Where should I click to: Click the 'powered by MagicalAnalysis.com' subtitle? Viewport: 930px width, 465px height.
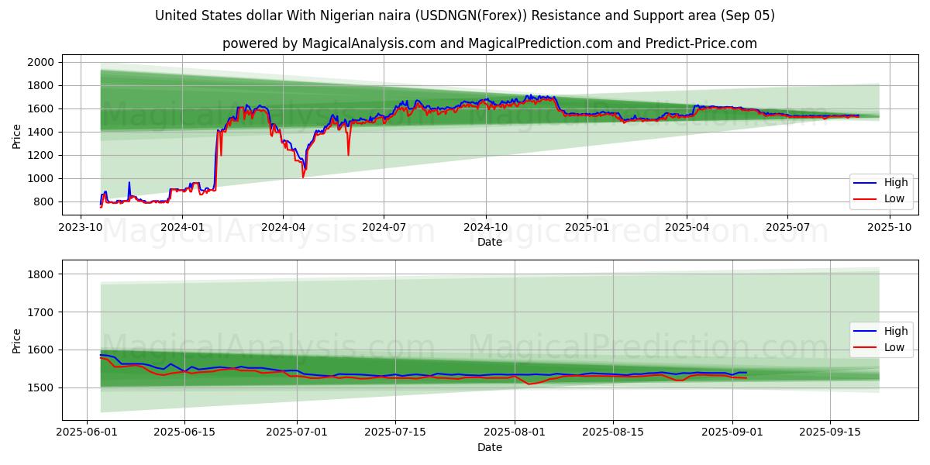(490, 43)
